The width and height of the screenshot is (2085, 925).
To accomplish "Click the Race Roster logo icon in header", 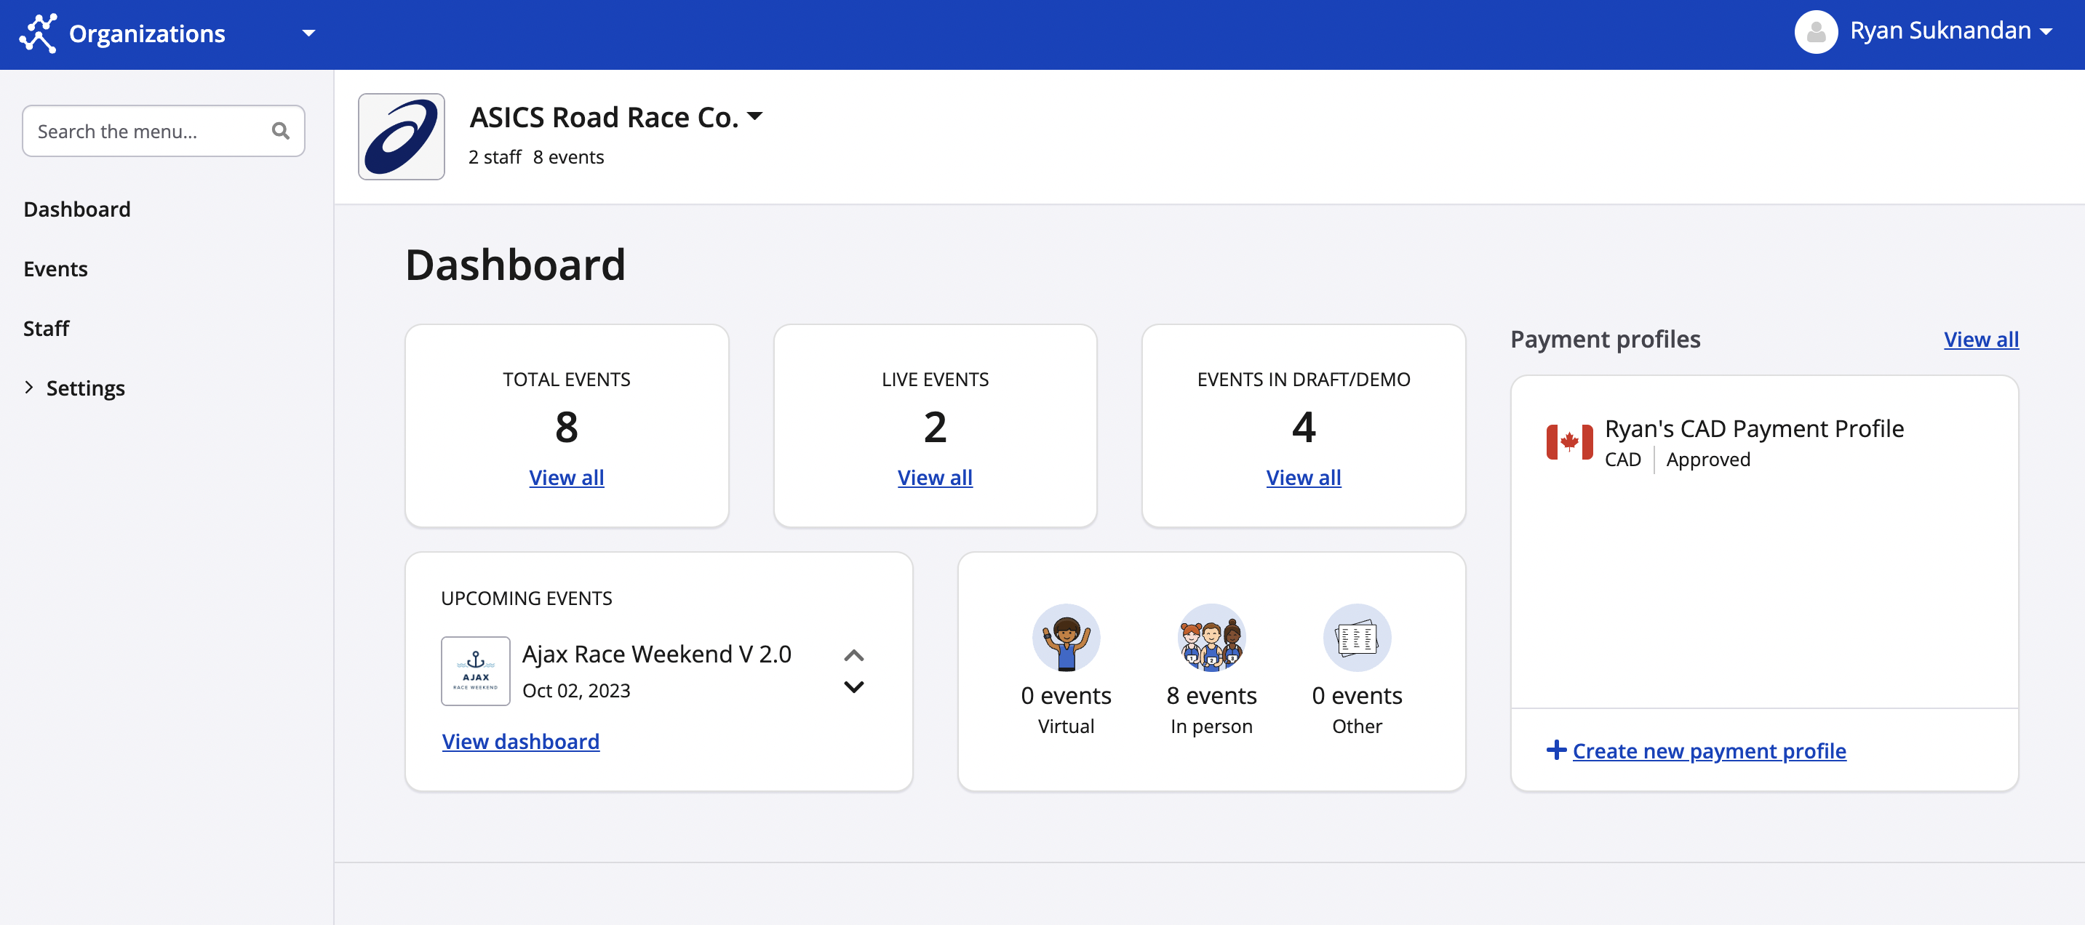I will [x=38, y=33].
